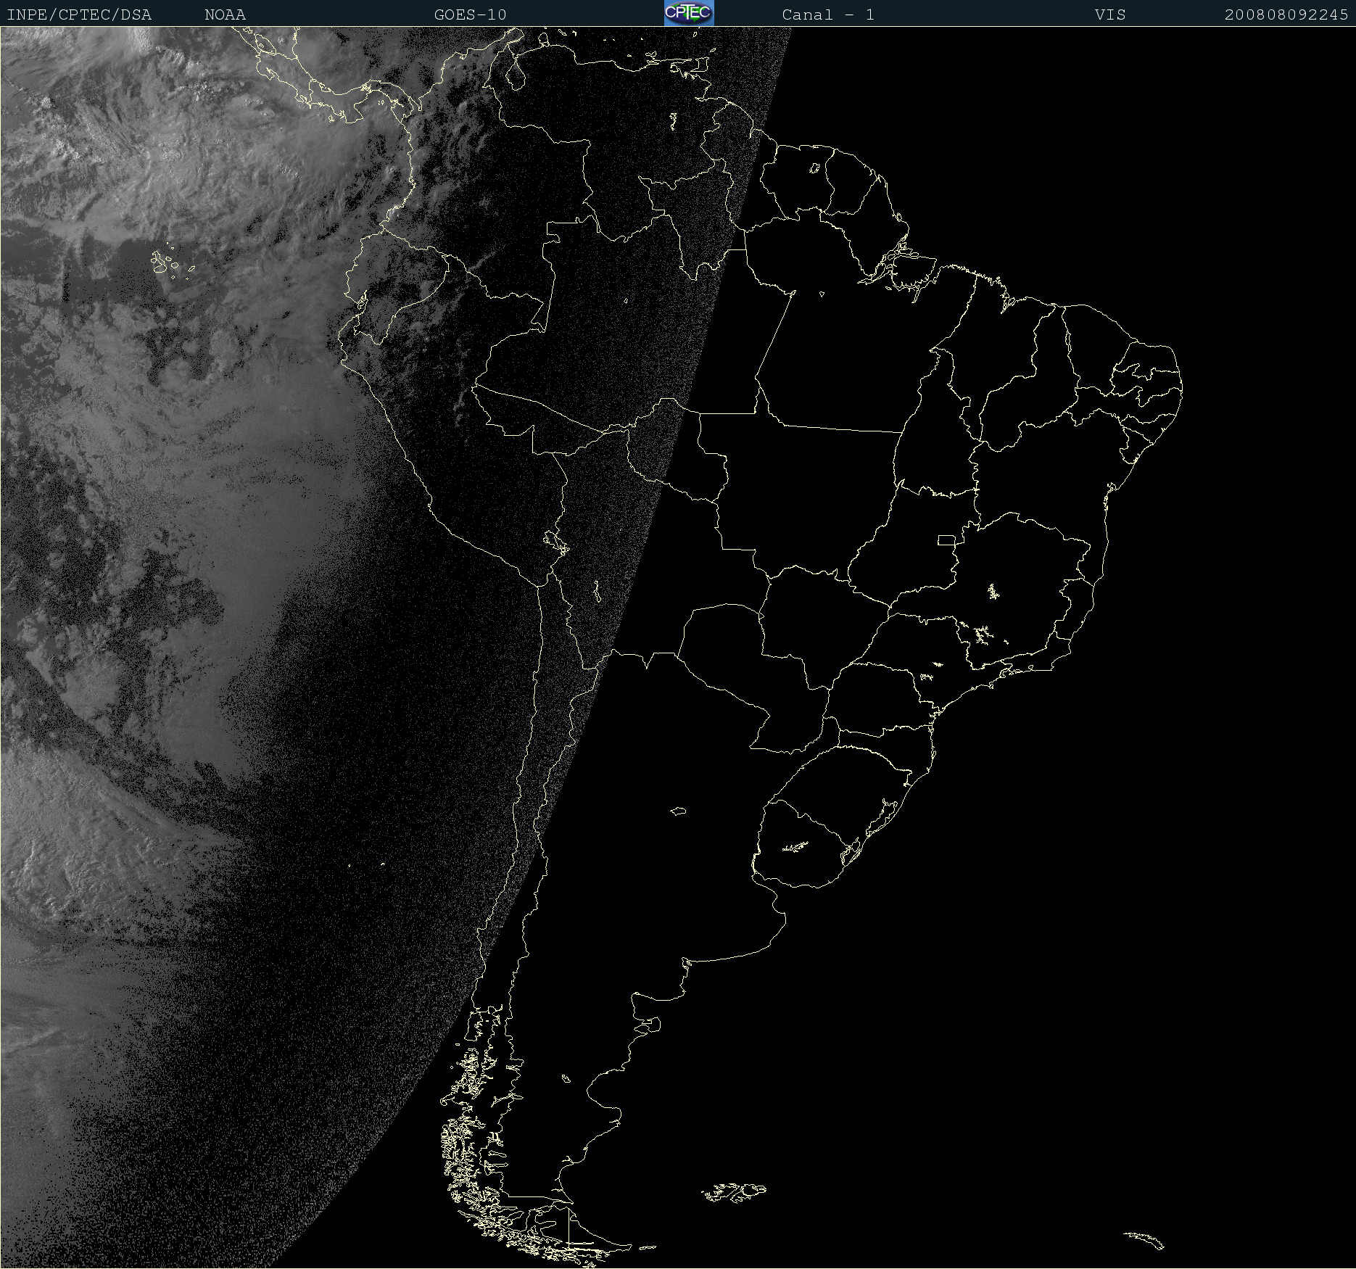
Task: Click the 'Canal - 1' label
Action: click(x=828, y=15)
